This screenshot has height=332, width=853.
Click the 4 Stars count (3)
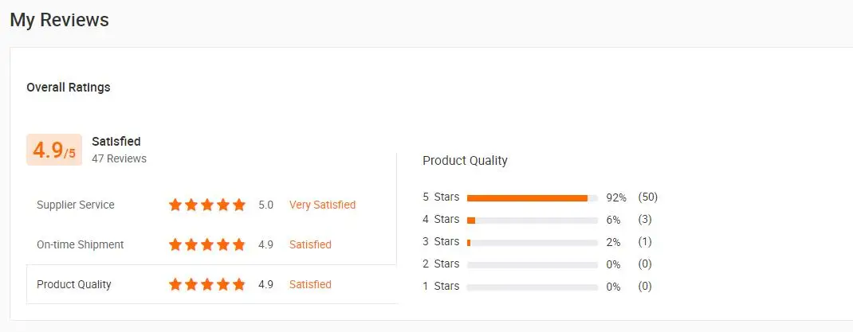644,219
